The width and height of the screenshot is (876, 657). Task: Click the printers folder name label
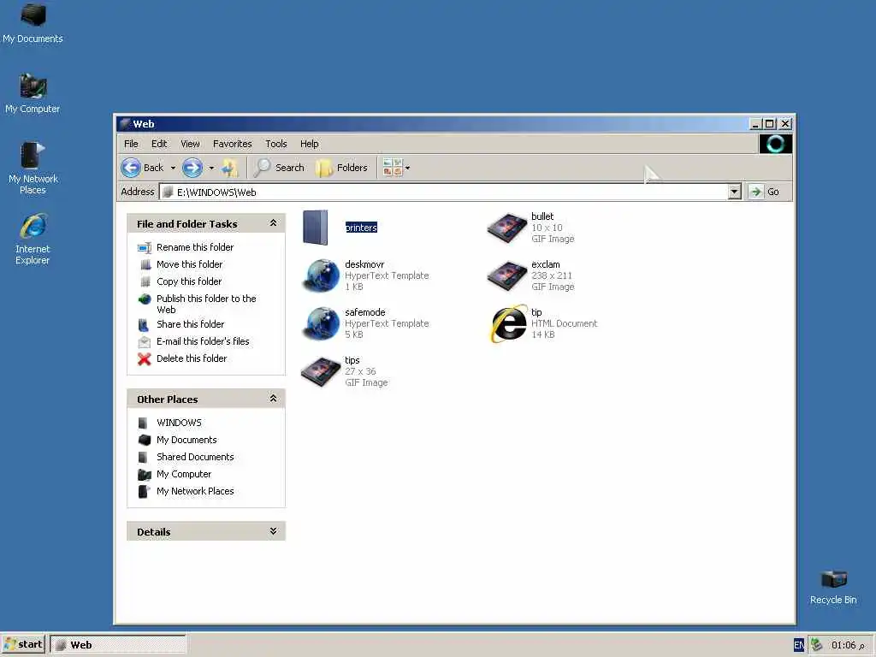pyautogui.click(x=361, y=228)
